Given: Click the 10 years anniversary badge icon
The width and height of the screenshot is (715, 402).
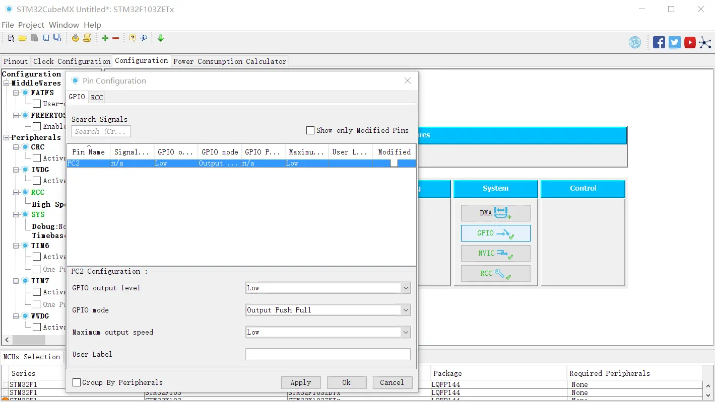Looking at the screenshot, I should click(635, 42).
